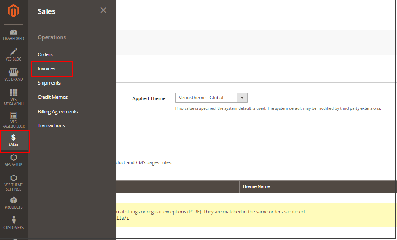Click the Products box icon
The height and width of the screenshot is (240, 397).
click(14, 203)
